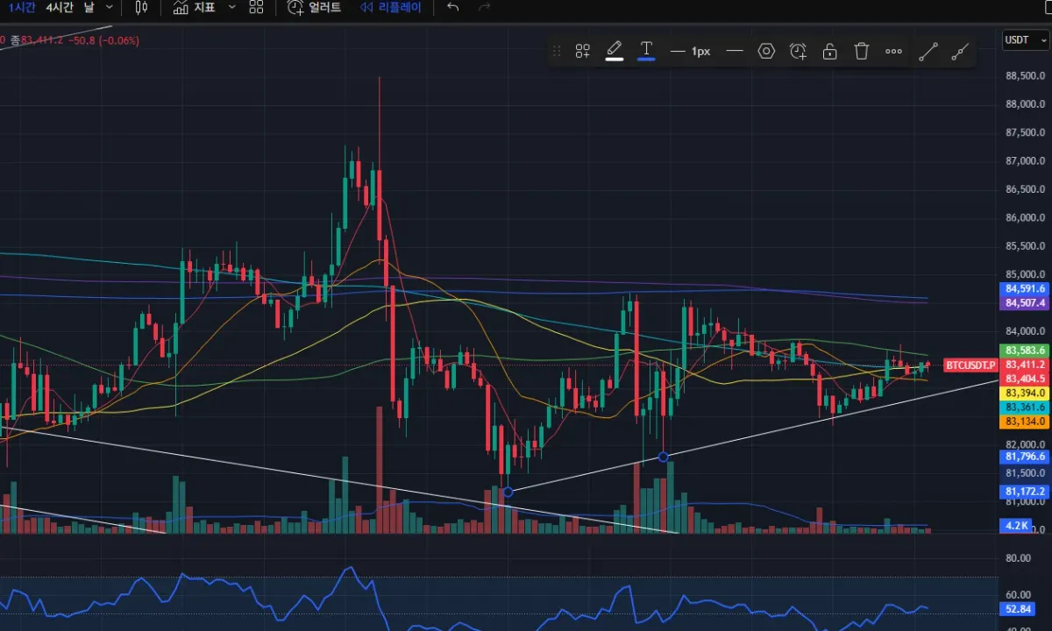Start bar replay with 리플레이

pos(391,7)
